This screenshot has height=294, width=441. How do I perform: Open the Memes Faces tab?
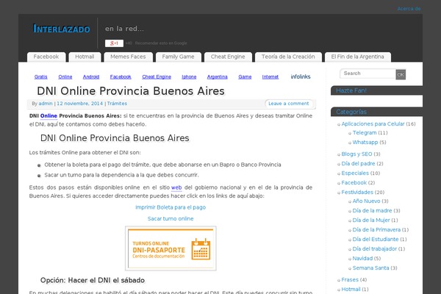(128, 57)
